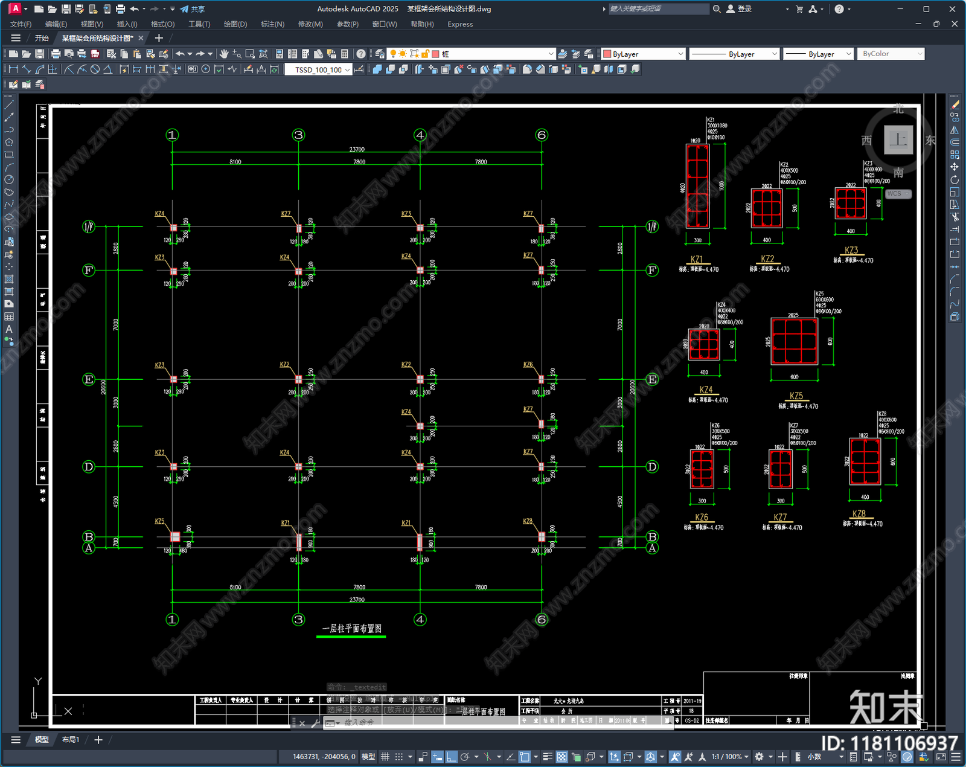This screenshot has height=767, width=966.
Task: Click the Help question mark icon in the standard toolbar
Action: pos(360,54)
